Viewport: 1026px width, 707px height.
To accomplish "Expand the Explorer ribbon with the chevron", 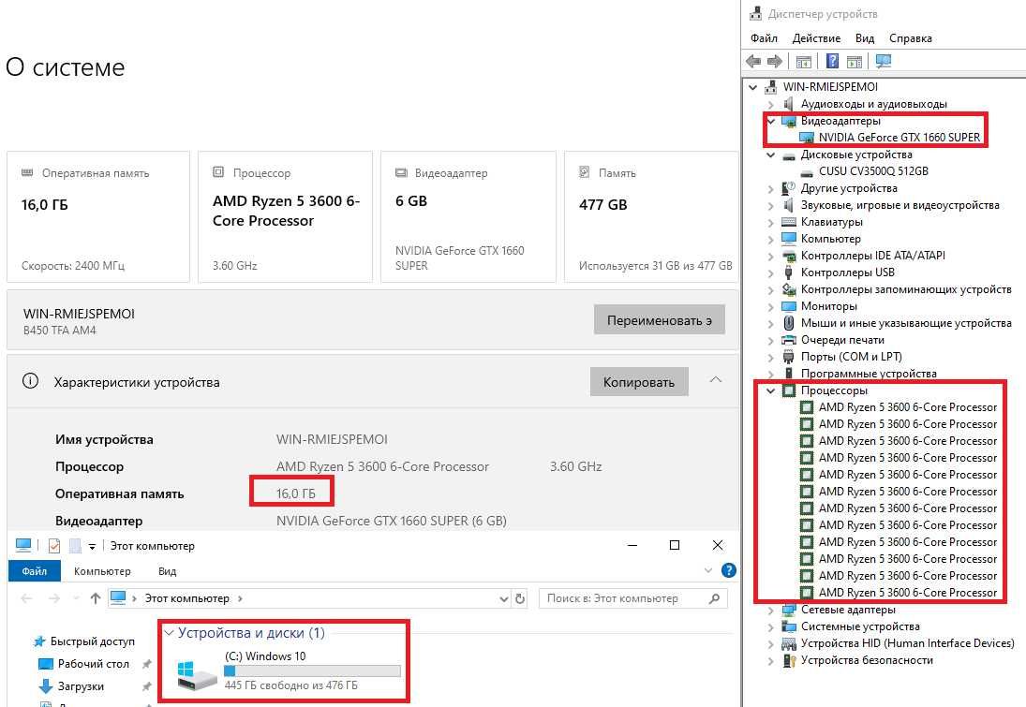I will [708, 571].
